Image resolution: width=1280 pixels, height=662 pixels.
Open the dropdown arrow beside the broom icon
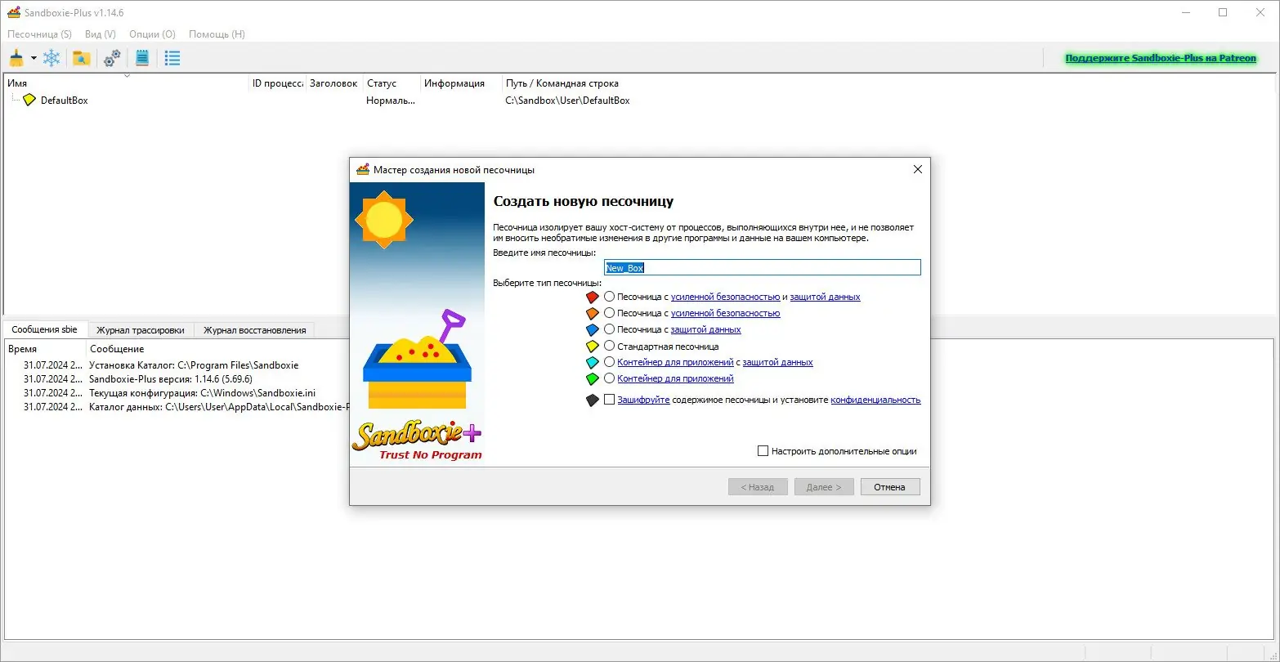(x=34, y=58)
